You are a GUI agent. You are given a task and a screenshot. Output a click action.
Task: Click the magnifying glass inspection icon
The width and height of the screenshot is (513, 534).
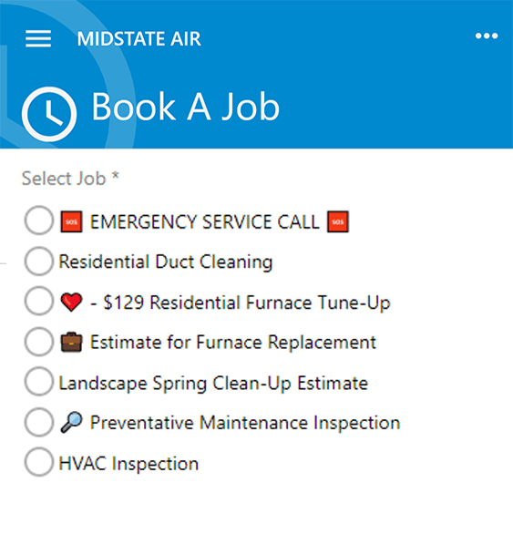71,422
